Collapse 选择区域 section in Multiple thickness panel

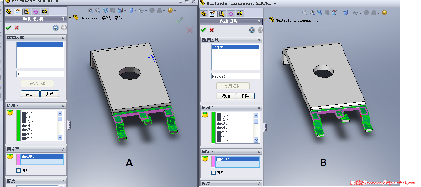(259, 40)
